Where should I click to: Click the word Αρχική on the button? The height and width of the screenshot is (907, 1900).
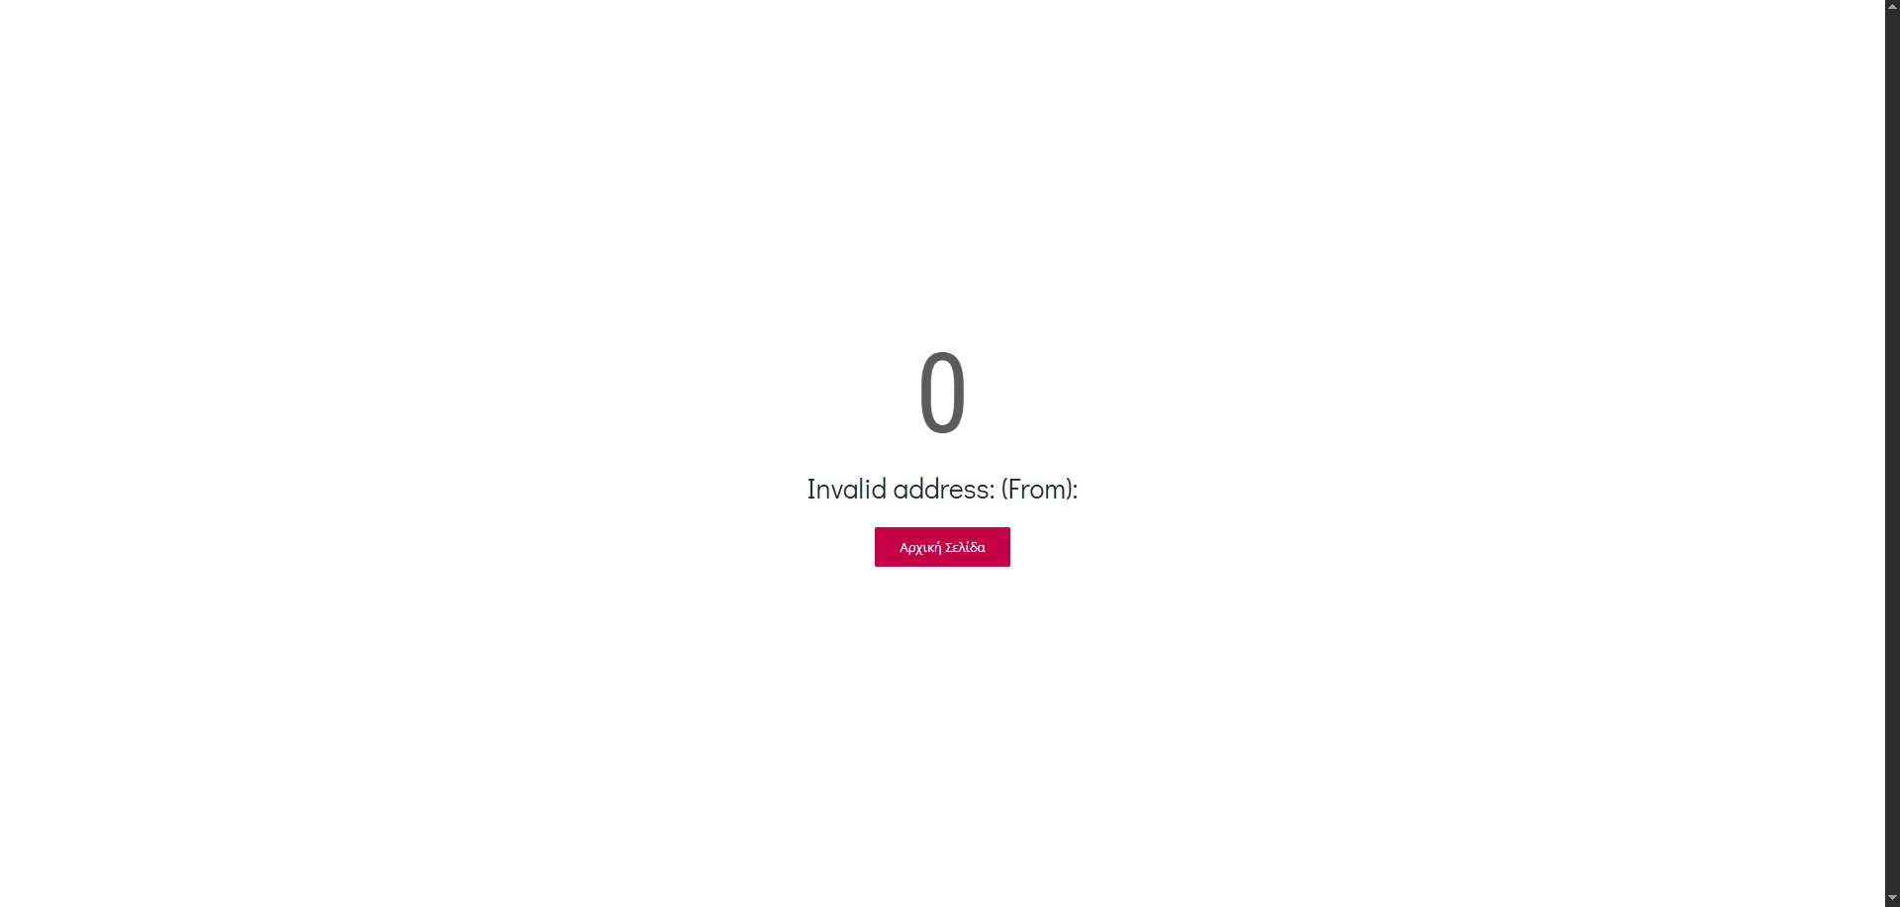(920, 547)
